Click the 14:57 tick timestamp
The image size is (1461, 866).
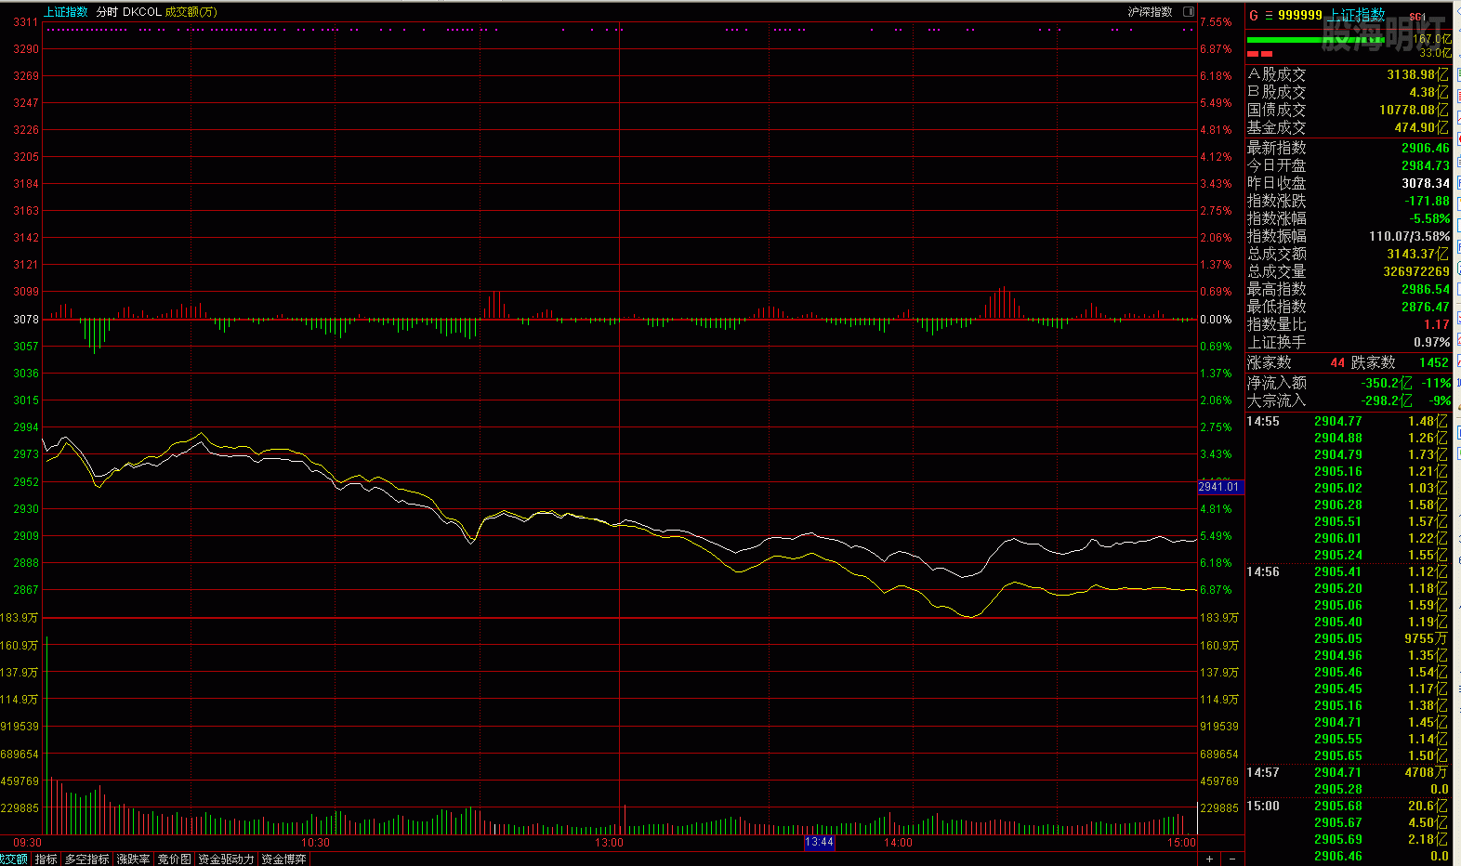(1263, 772)
